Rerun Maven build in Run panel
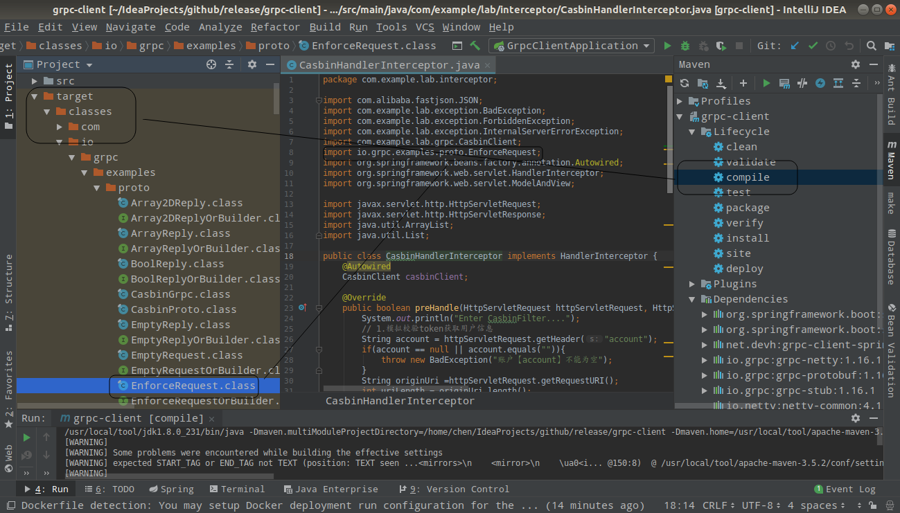The height and width of the screenshot is (513, 900). (26, 437)
